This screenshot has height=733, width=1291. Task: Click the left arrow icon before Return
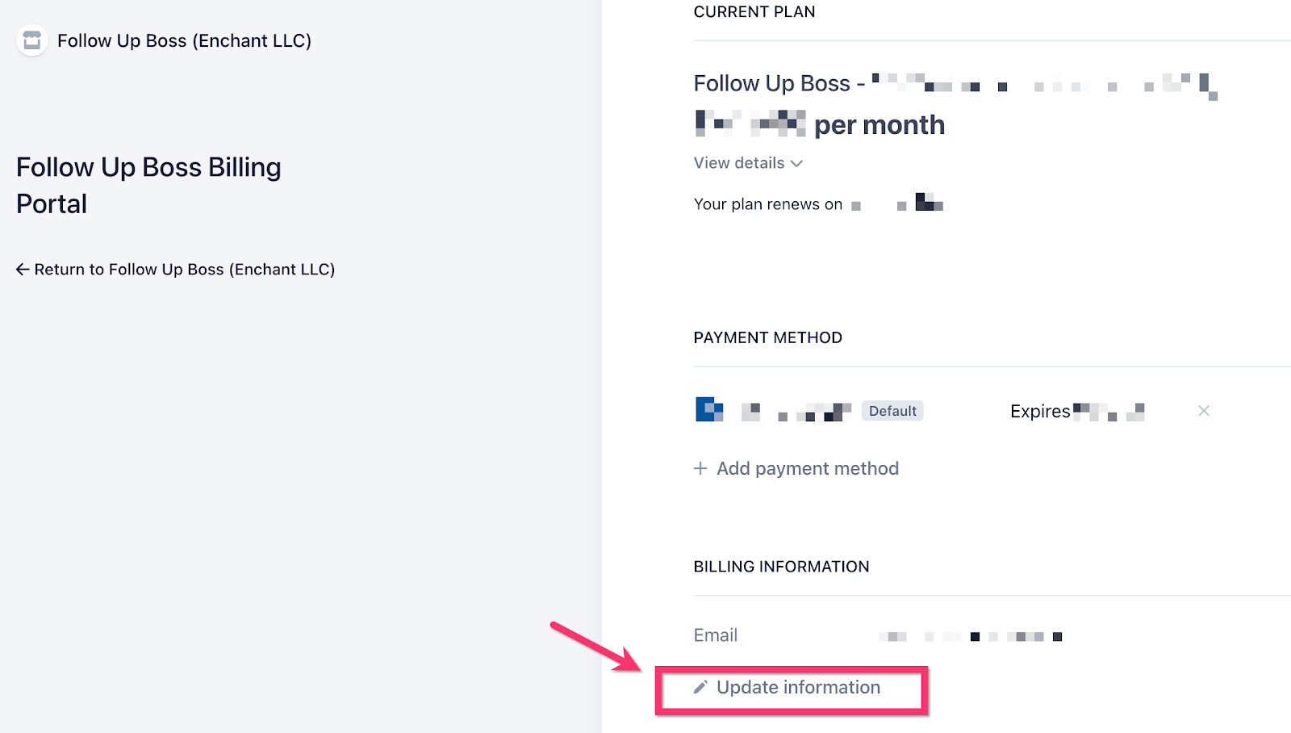click(23, 270)
